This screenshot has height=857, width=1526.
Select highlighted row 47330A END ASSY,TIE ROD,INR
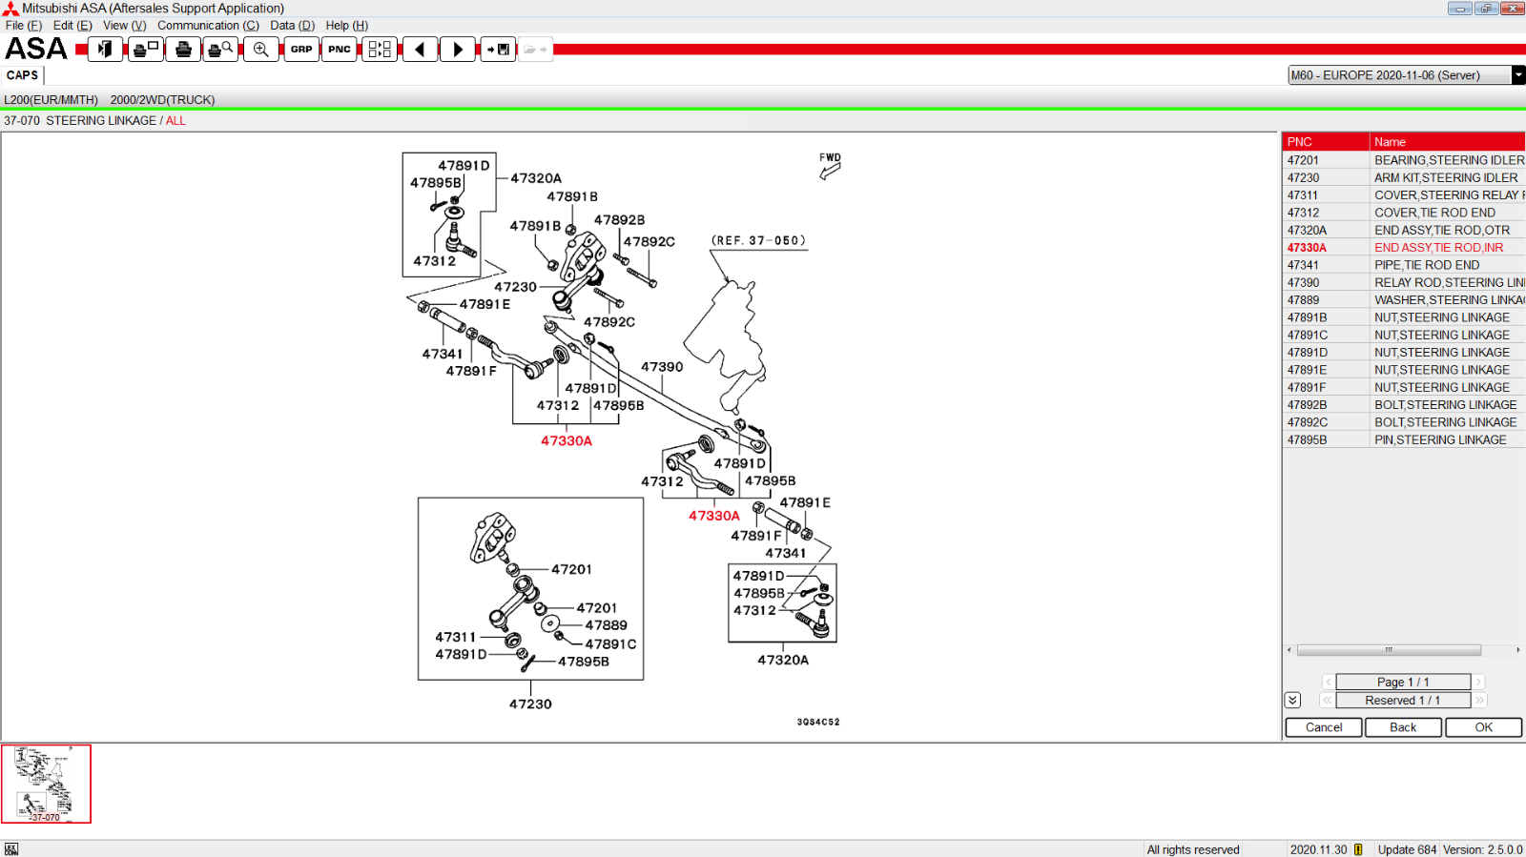coord(1404,248)
